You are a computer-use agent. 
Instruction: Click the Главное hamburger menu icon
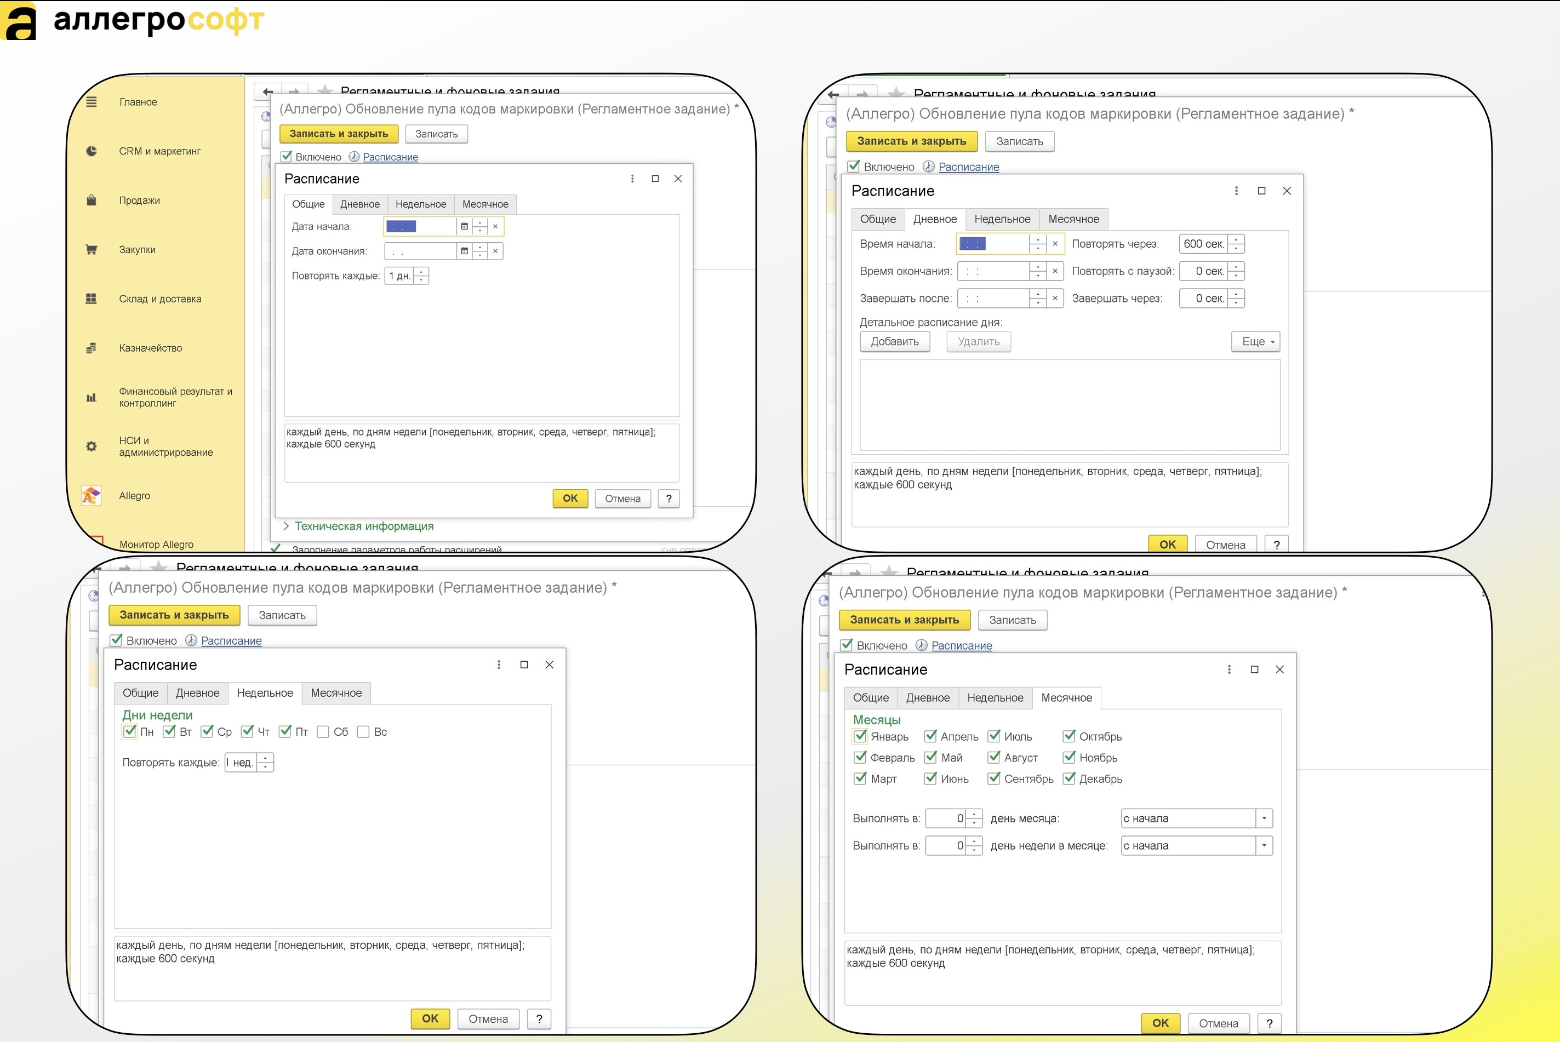coord(92,102)
